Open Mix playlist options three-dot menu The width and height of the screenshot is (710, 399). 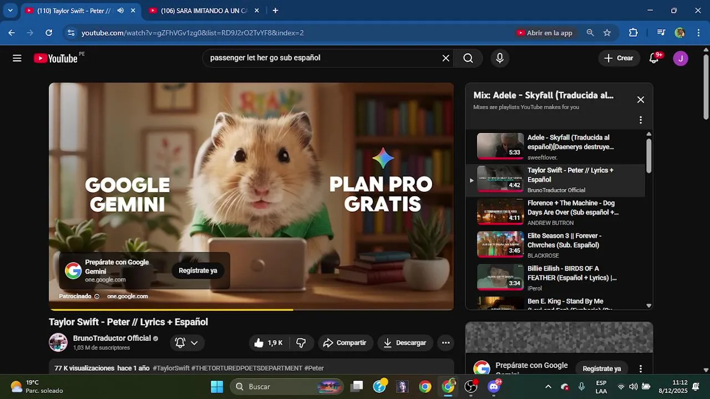click(641, 120)
